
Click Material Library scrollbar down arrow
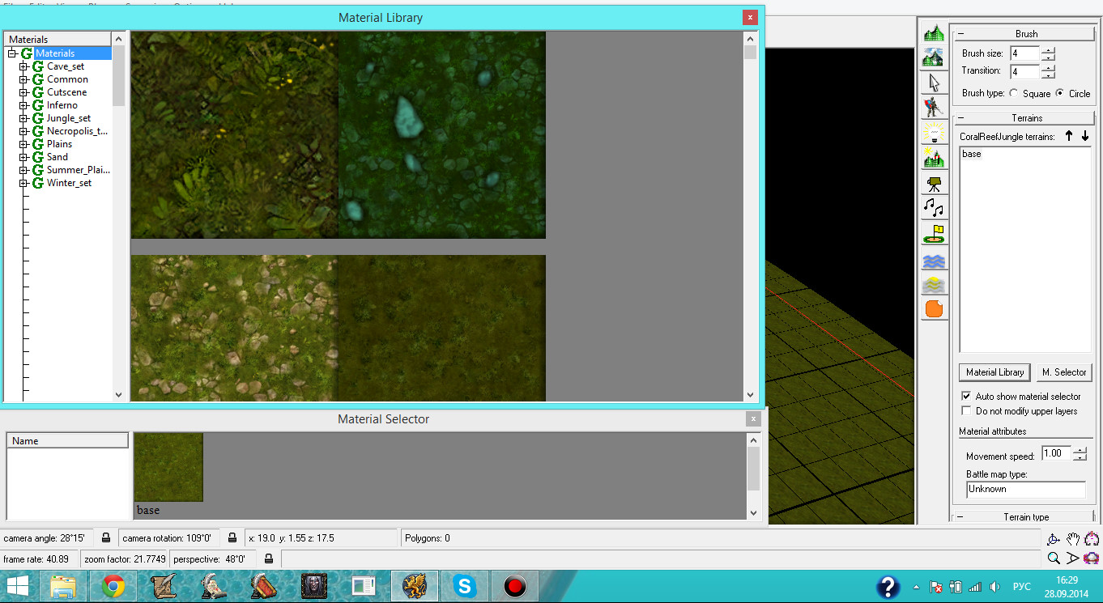[x=750, y=395]
